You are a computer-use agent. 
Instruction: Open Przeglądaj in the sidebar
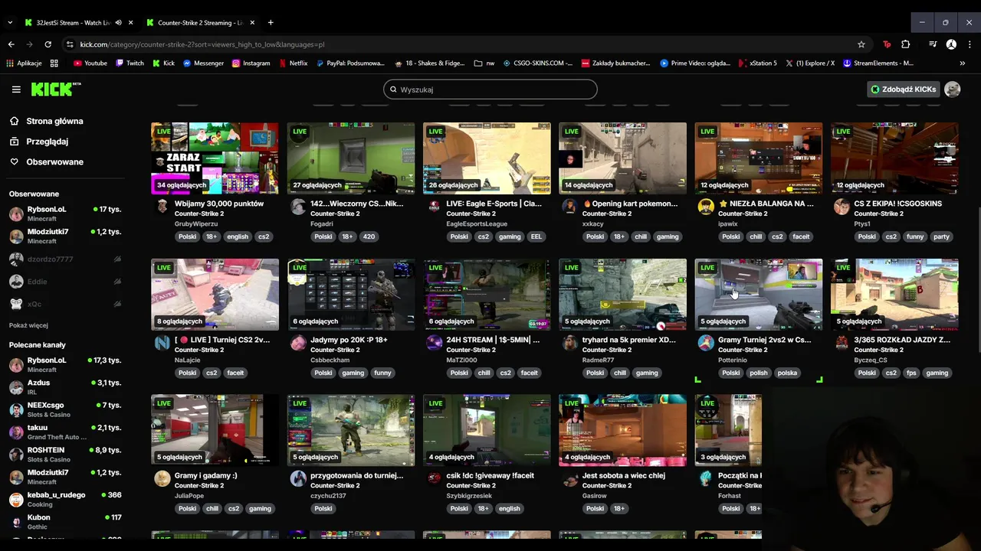(x=39, y=142)
